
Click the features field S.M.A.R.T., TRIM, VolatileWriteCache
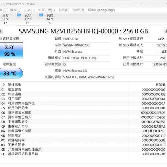pos(115,77)
